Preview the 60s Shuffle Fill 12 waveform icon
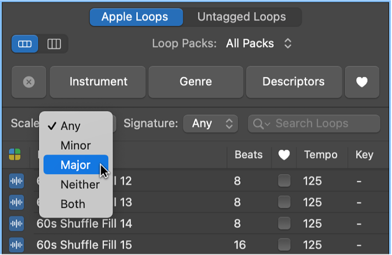 point(16,181)
